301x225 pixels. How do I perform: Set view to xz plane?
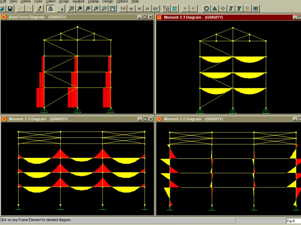pyautogui.click(x=139, y=8)
